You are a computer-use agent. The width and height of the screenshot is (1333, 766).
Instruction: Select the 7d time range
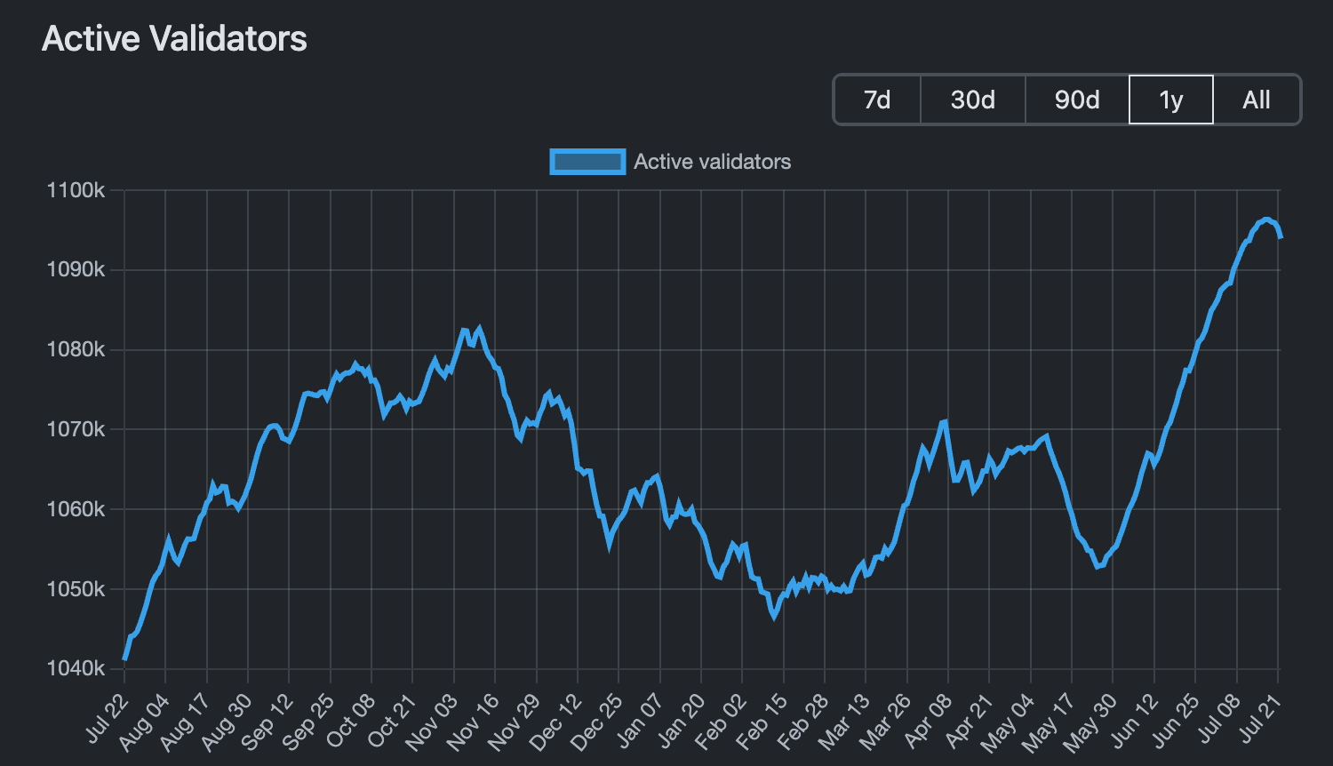[x=875, y=100]
